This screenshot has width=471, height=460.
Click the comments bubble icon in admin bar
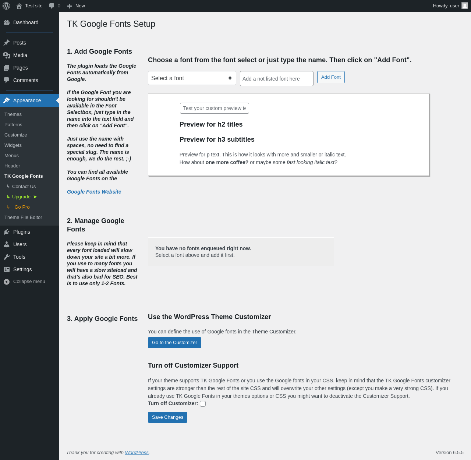pos(52,6)
